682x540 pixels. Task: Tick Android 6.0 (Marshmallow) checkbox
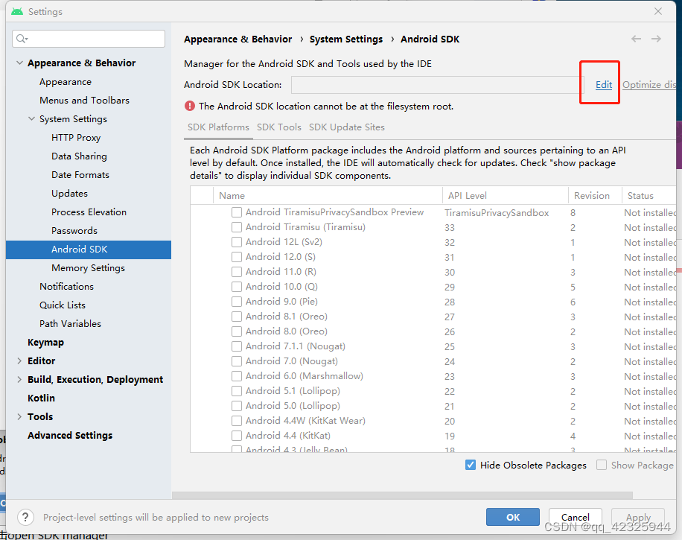point(237,376)
